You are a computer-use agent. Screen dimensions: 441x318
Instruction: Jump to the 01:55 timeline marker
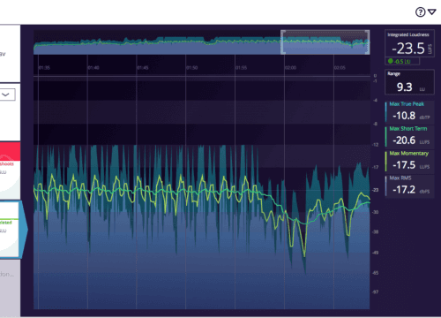241,68
